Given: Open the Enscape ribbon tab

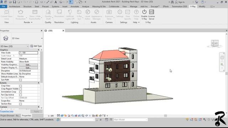Looking at the screenshot, I should coord(155,6).
